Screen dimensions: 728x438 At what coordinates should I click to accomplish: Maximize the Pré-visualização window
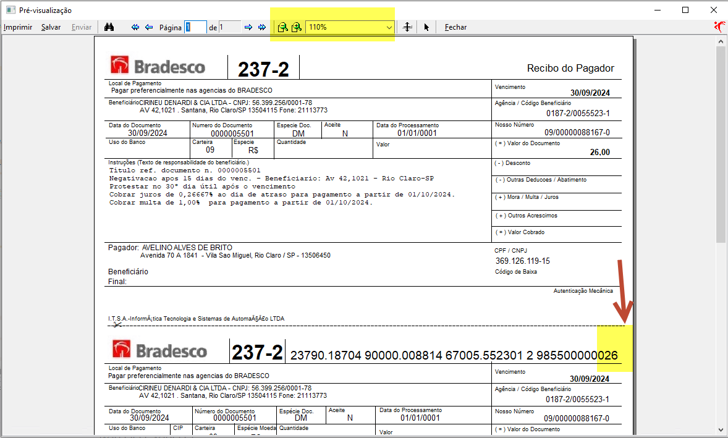(685, 10)
